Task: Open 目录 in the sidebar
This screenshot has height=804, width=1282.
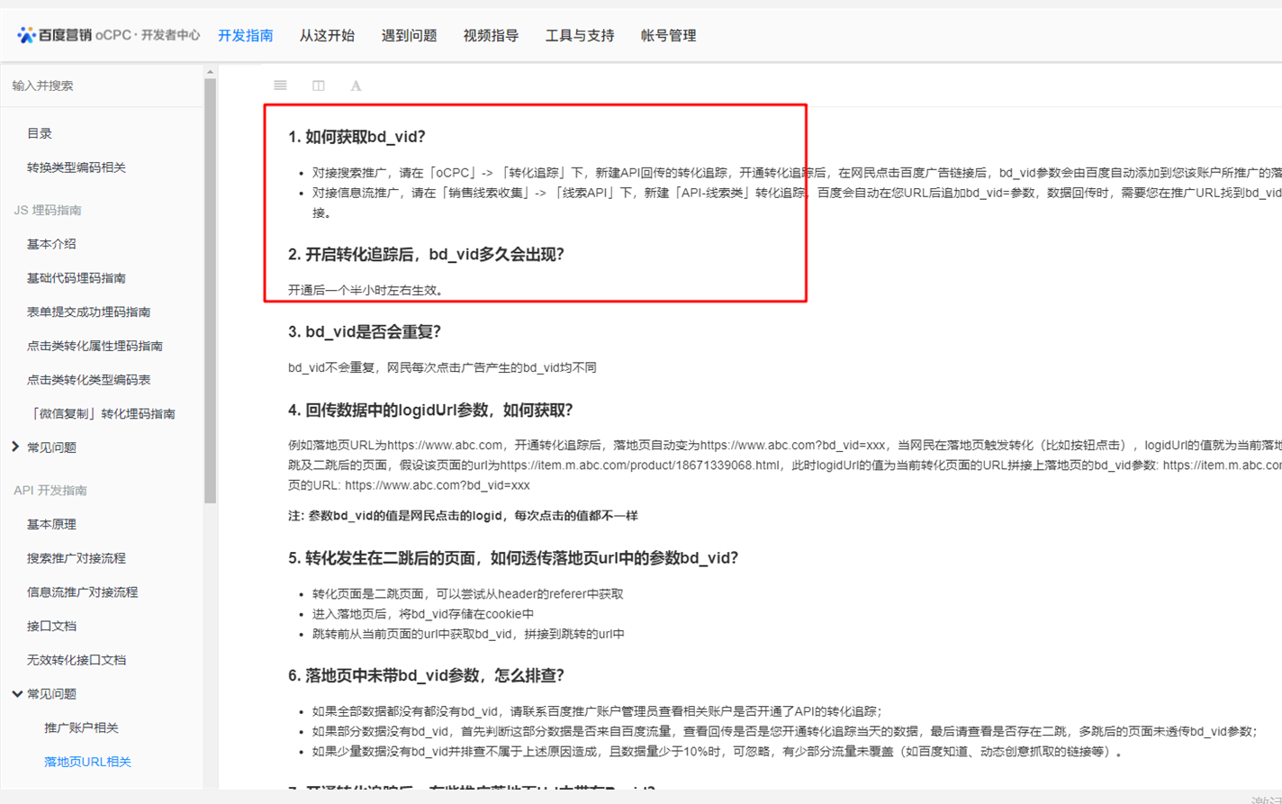Action: pos(40,133)
